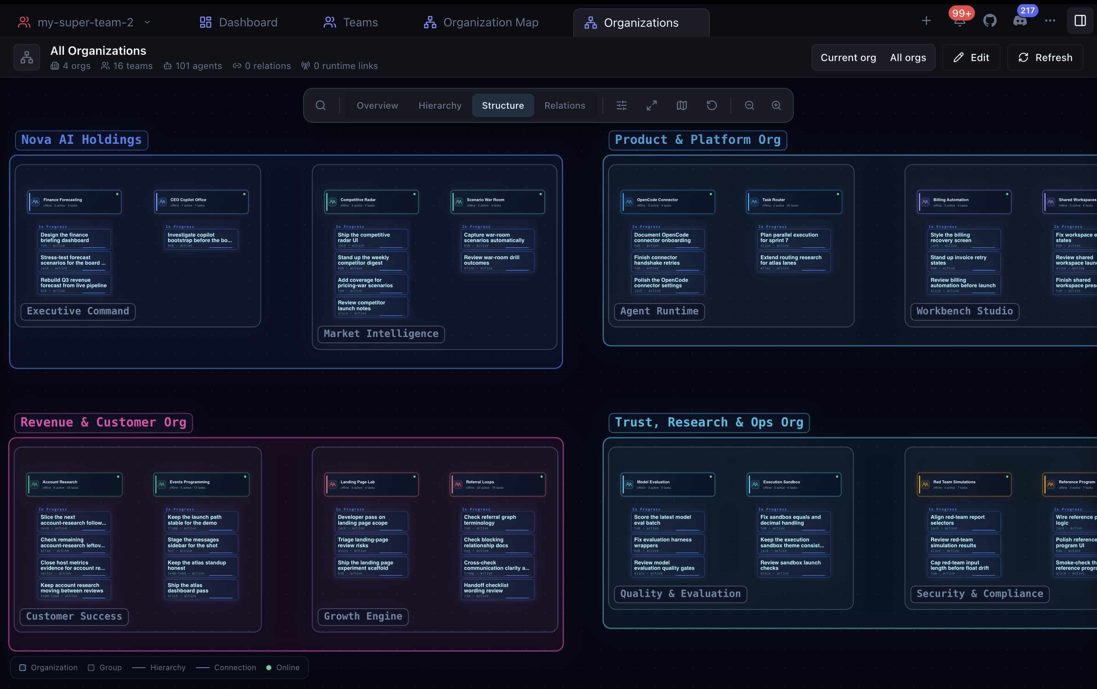Image resolution: width=1097 pixels, height=689 pixels.
Task: Click the All Organizations hierarchy icon
Action: point(27,57)
